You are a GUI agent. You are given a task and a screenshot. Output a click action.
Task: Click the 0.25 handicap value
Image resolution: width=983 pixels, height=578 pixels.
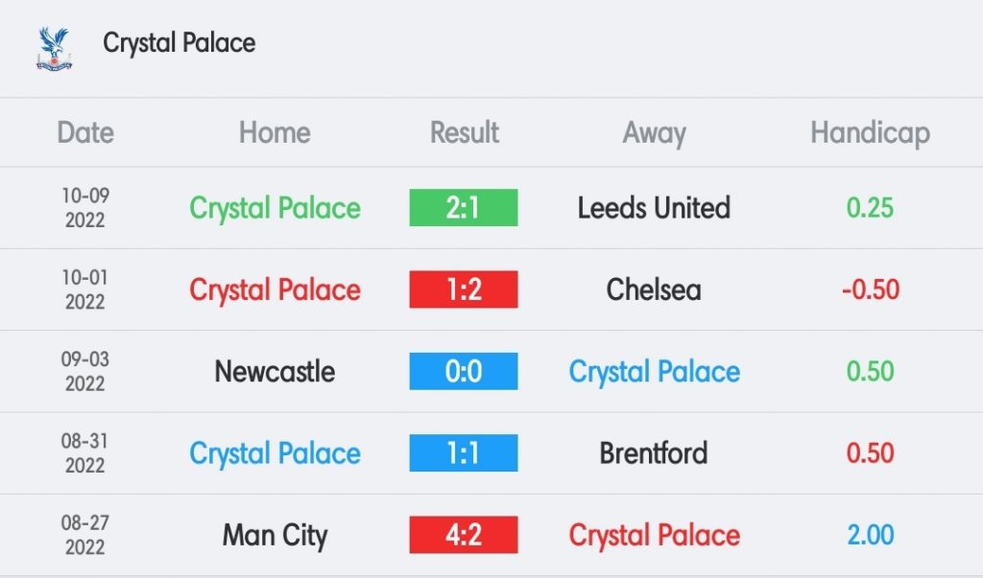(870, 208)
